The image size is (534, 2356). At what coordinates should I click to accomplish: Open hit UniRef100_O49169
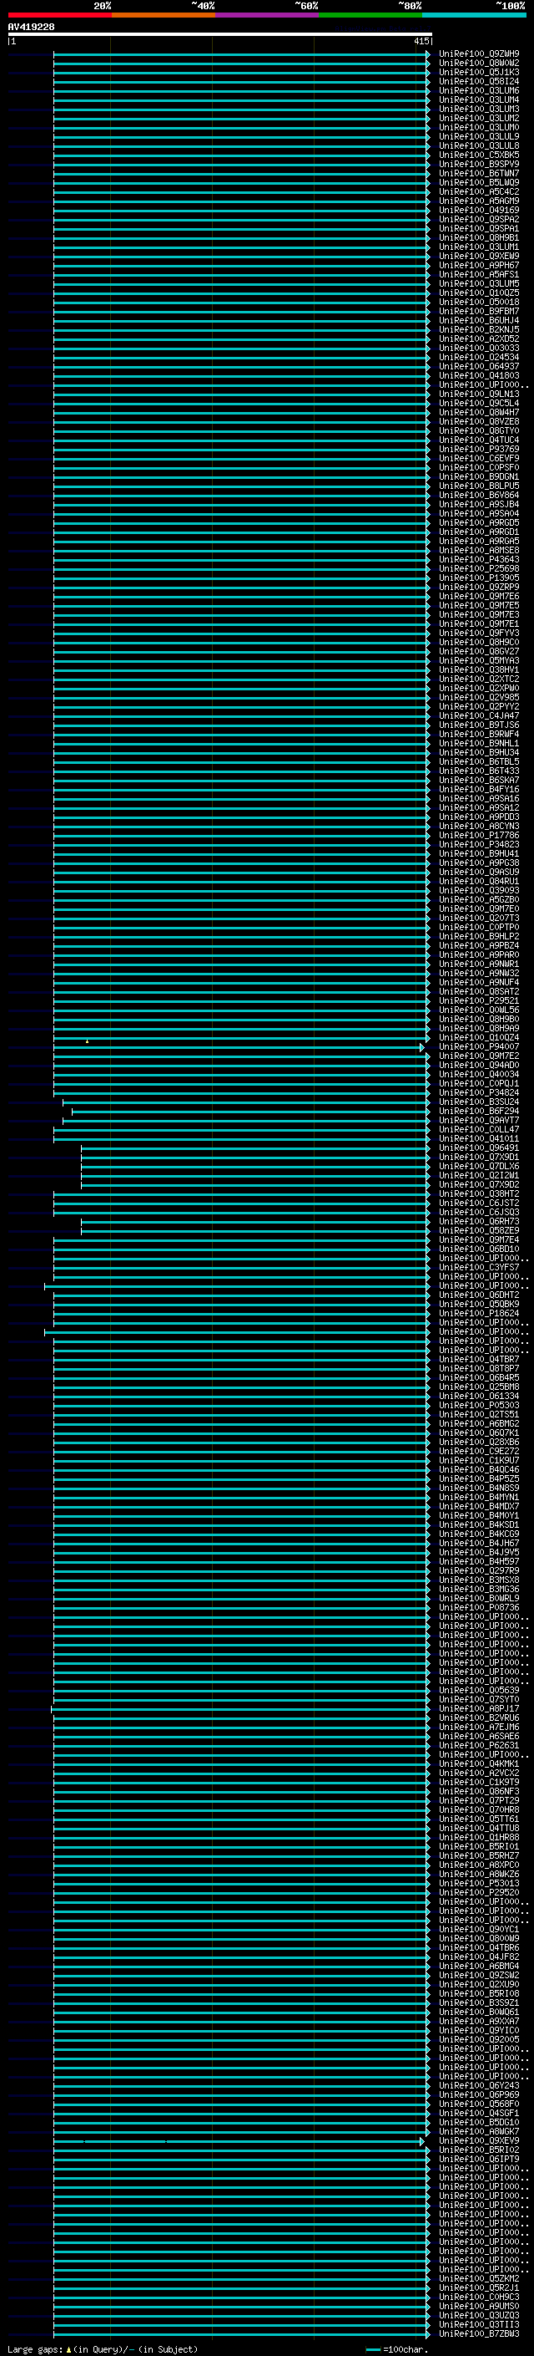click(479, 211)
